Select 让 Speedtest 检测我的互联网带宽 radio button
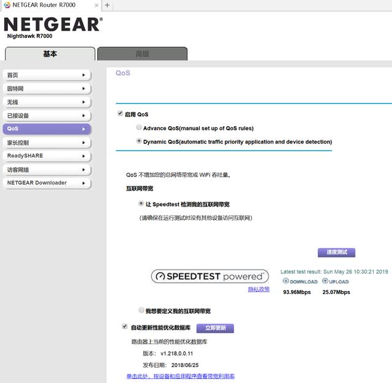The height and width of the screenshot is (383, 392). (x=141, y=203)
